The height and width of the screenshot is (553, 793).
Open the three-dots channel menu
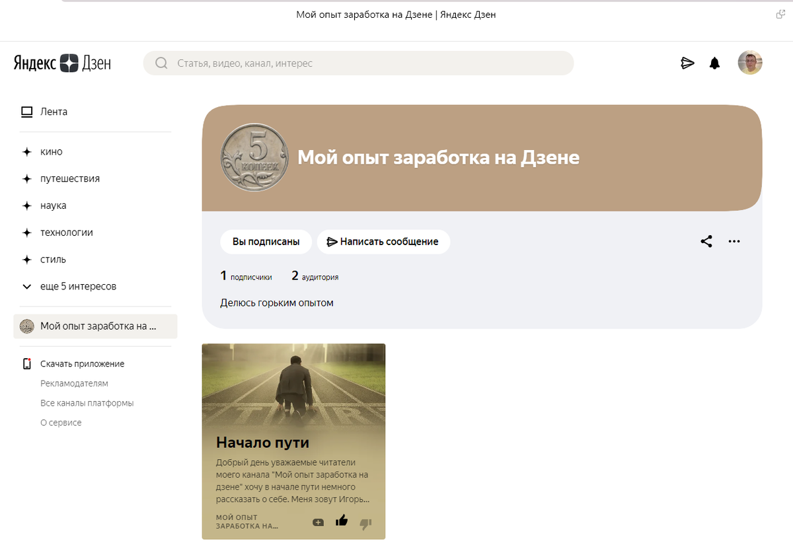(734, 241)
